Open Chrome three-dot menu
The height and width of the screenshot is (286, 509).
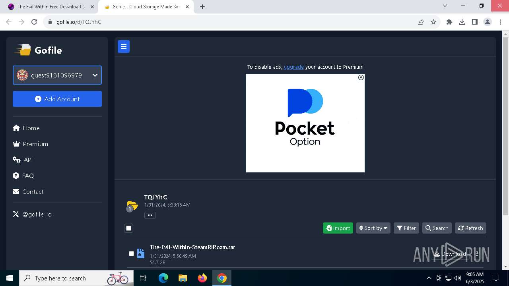pyautogui.click(x=500, y=22)
